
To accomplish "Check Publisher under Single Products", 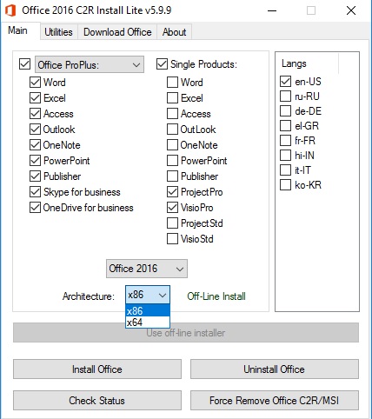I will [x=172, y=176].
